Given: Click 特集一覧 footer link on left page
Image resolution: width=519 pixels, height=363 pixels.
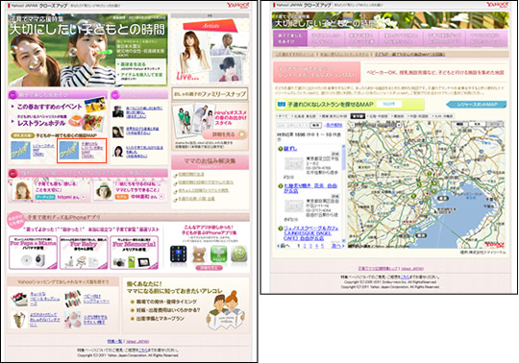Looking at the screenshot, I should click(x=114, y=341).
